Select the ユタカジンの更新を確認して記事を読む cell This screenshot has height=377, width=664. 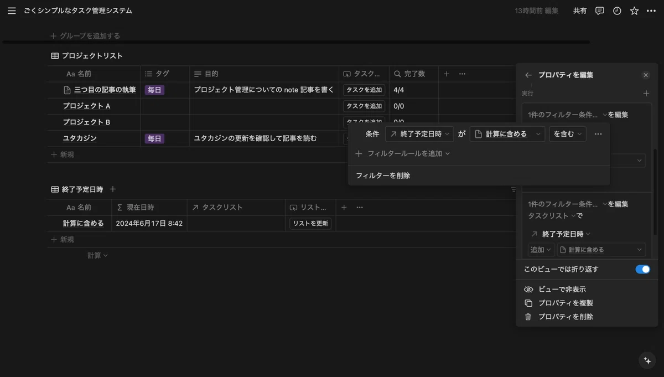[264, 138]
